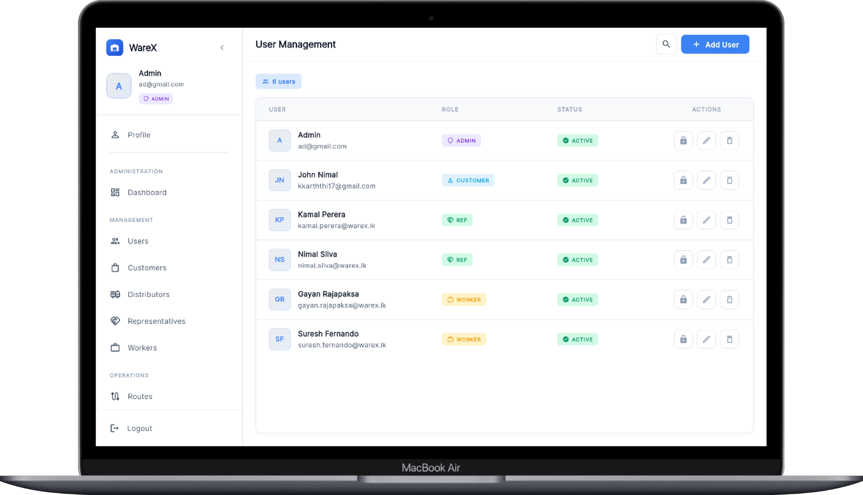Edit Gayan Rajapaksa's details
This screenshot has width=863, height=495.
click(x=706, y=299)
